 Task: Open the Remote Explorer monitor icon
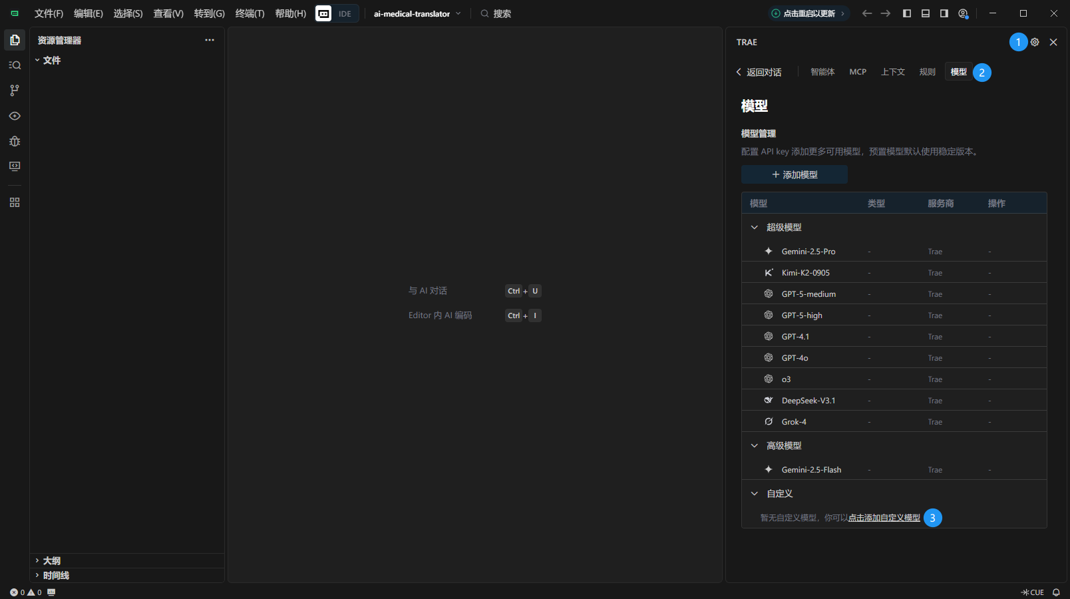tap(15, 166)
